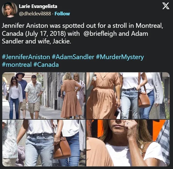Viewport: 173px width, 169px height.
Task: Open the Larie Evangelista display name
Action: (x=38, y=6)
